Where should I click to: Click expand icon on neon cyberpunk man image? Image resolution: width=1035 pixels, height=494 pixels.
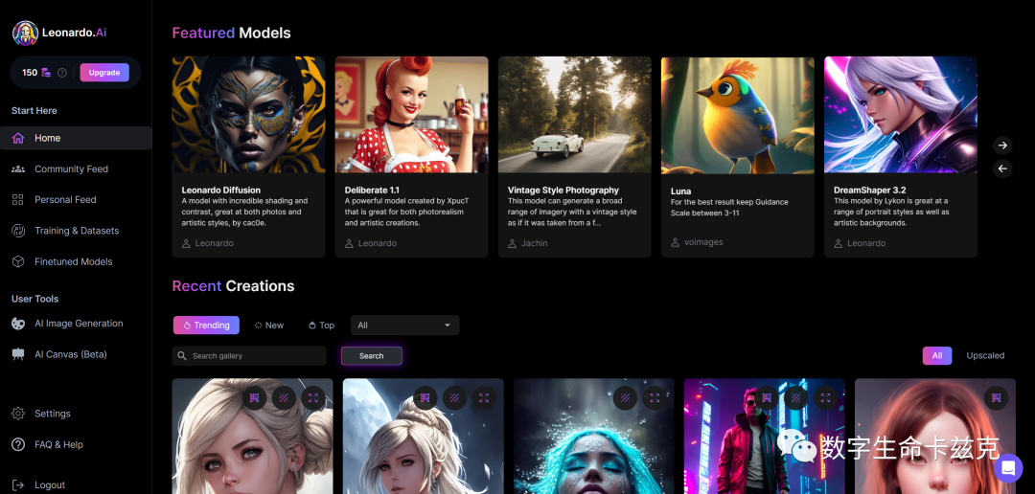pyautogui.click(x=825, y=397)
